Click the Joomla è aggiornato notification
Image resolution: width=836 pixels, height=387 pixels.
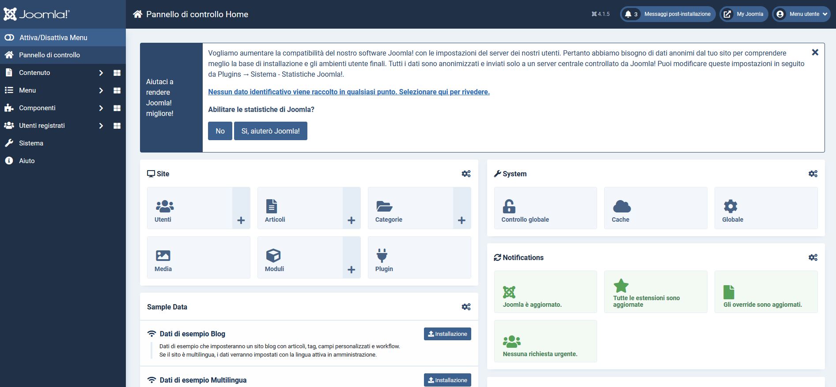[545, 292]
